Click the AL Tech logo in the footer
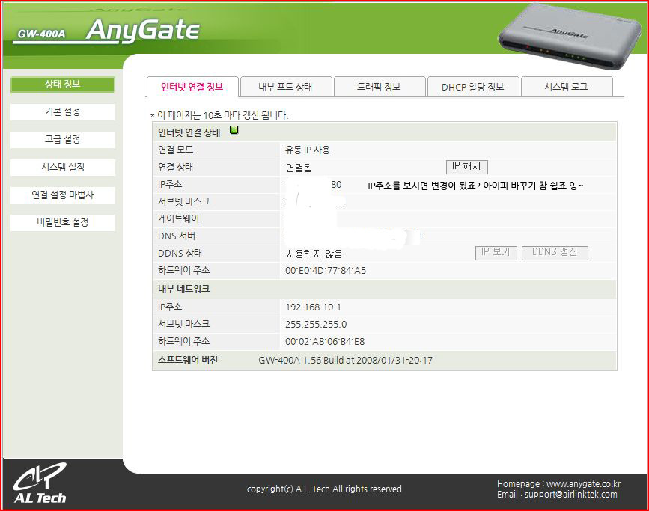 point(40,483)
